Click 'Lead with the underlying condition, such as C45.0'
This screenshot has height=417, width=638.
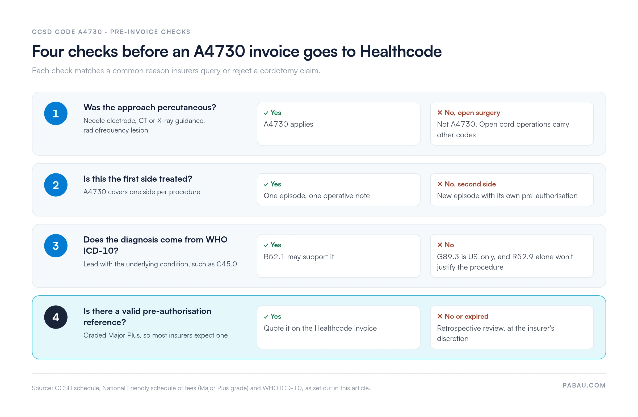coord(160,264)
